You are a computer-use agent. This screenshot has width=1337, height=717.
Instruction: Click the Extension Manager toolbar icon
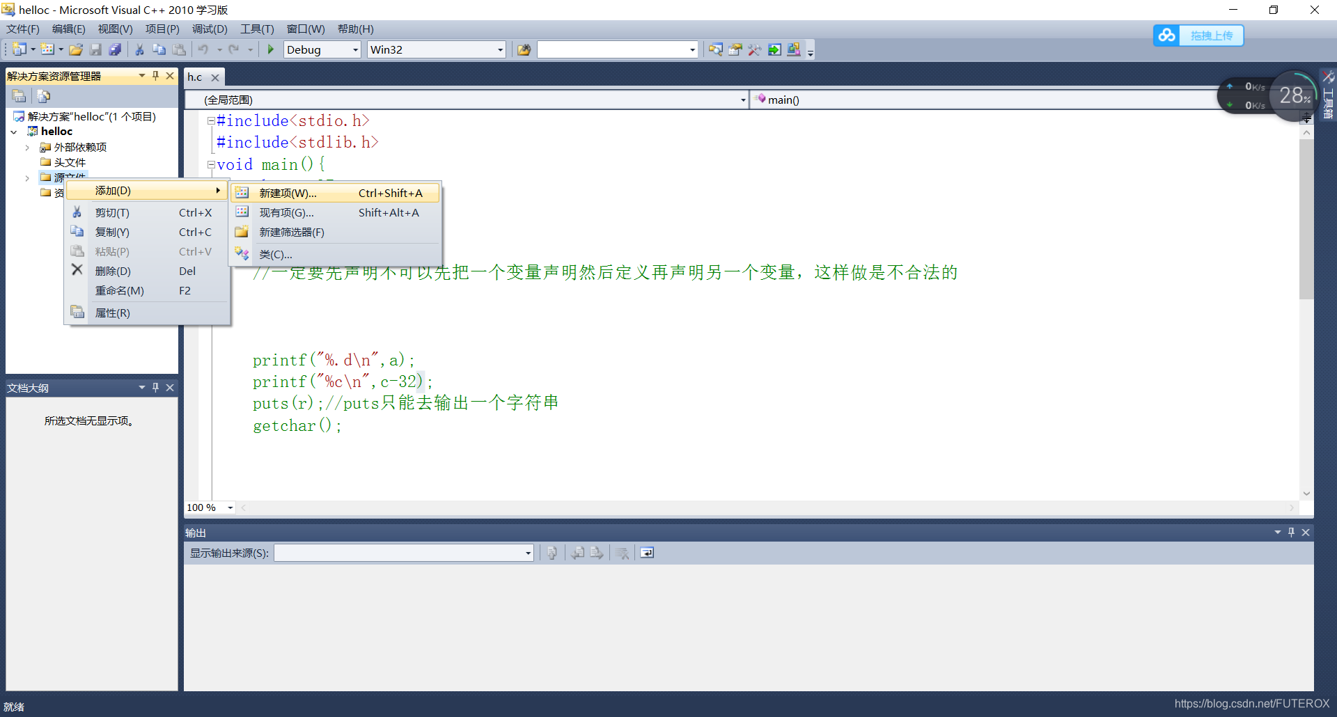(x=794, y=49)
